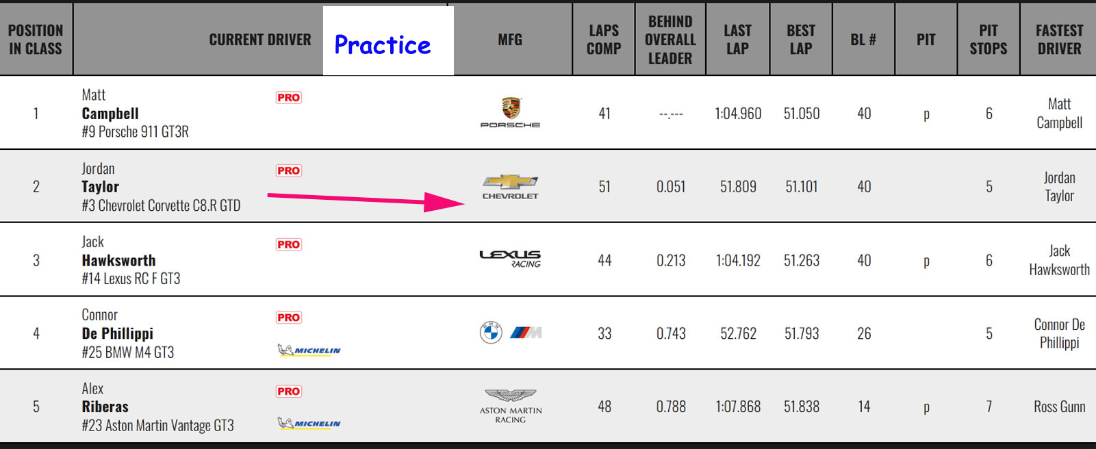
Task: Click the BMW M stripes logo
Action: 526,333
